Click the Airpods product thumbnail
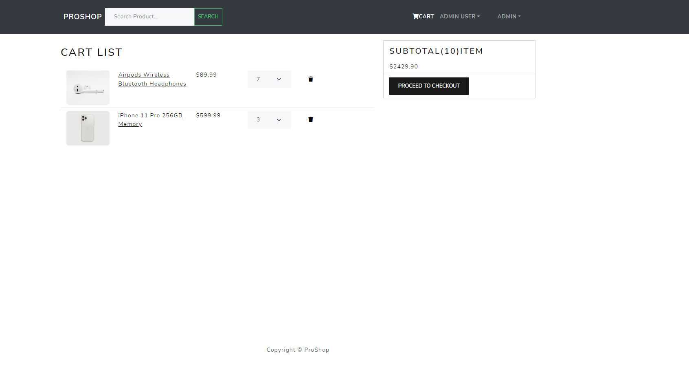689x381 pixels. 88,88
